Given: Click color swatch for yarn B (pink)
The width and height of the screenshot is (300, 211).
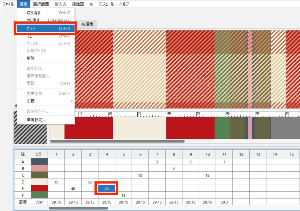Looking at the screenshot, I should click(40, 168).
